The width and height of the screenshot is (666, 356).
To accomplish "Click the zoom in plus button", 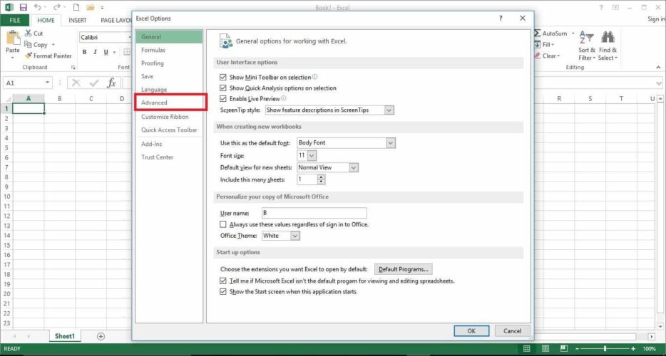I will pyautogui.click(x=633, y=349).
